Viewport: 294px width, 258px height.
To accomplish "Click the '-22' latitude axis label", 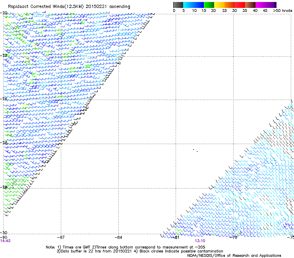I will 4,56.
